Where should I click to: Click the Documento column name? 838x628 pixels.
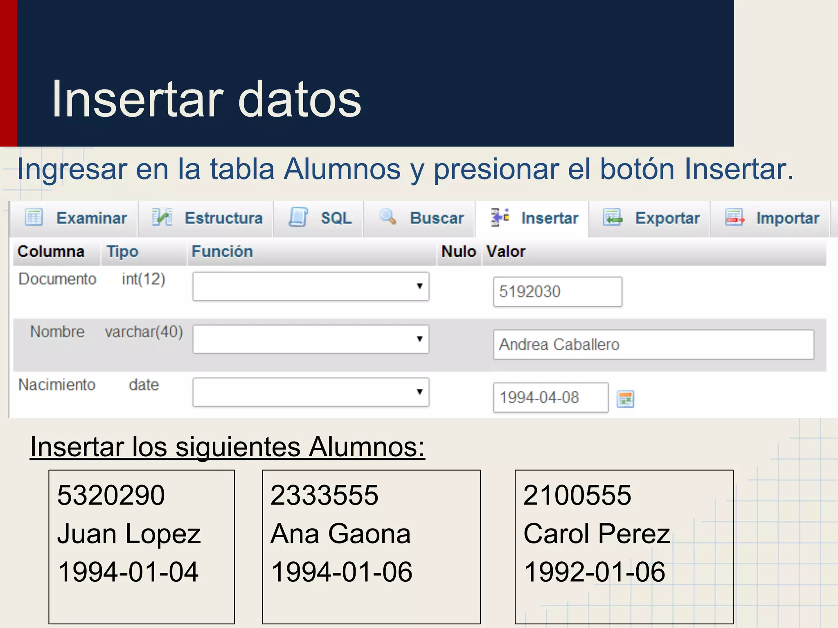coord(57,279)
